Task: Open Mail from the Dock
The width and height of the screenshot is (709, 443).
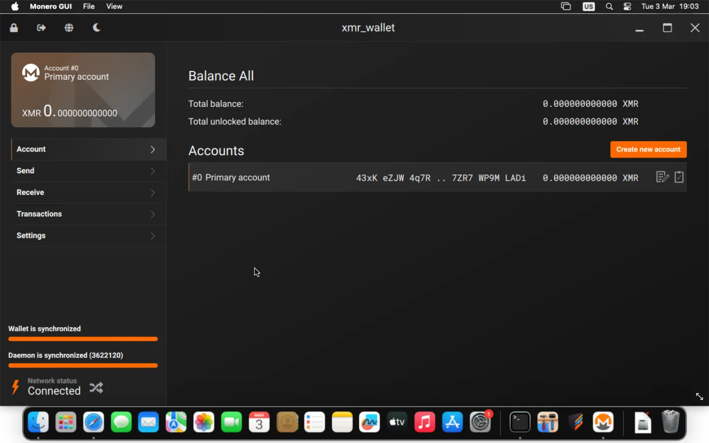Action: tap(149, 422)
